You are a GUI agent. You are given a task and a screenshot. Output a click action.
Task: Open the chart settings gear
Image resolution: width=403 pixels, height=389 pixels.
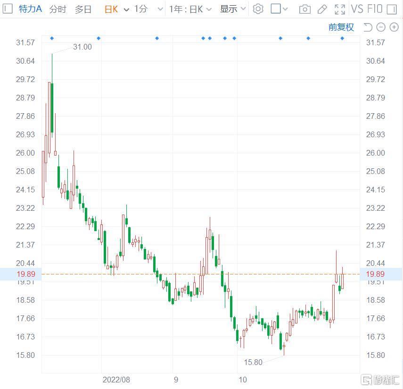[x=258, y=9]
